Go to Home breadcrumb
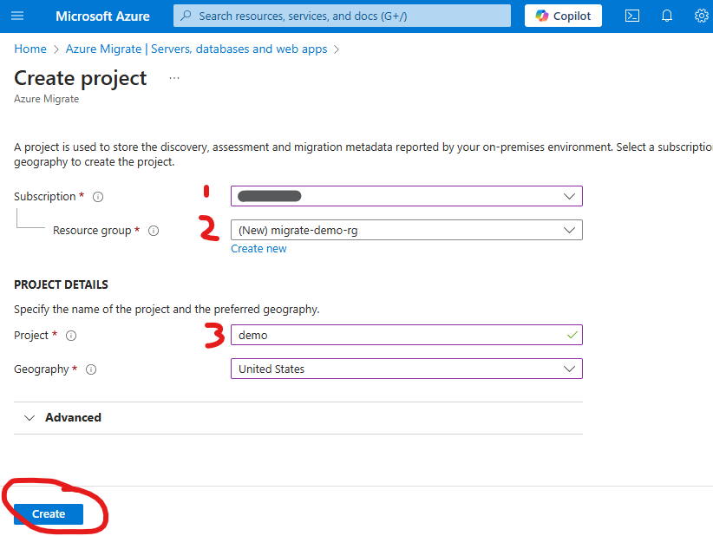 coord(30,49)
